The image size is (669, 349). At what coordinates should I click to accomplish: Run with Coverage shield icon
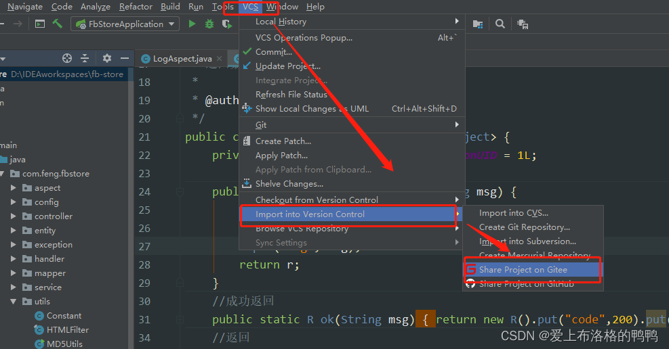(226, 24)
